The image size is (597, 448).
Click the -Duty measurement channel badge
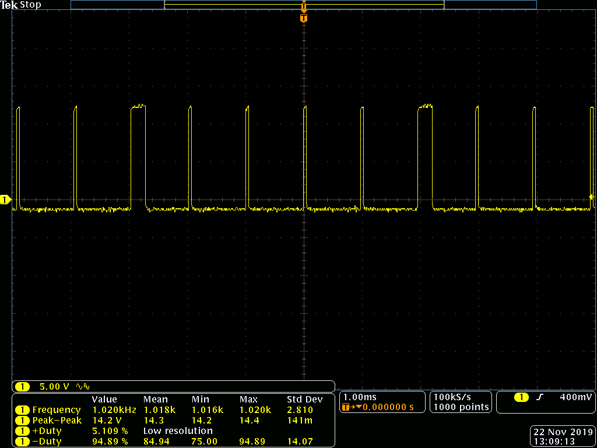pos(23,442)
